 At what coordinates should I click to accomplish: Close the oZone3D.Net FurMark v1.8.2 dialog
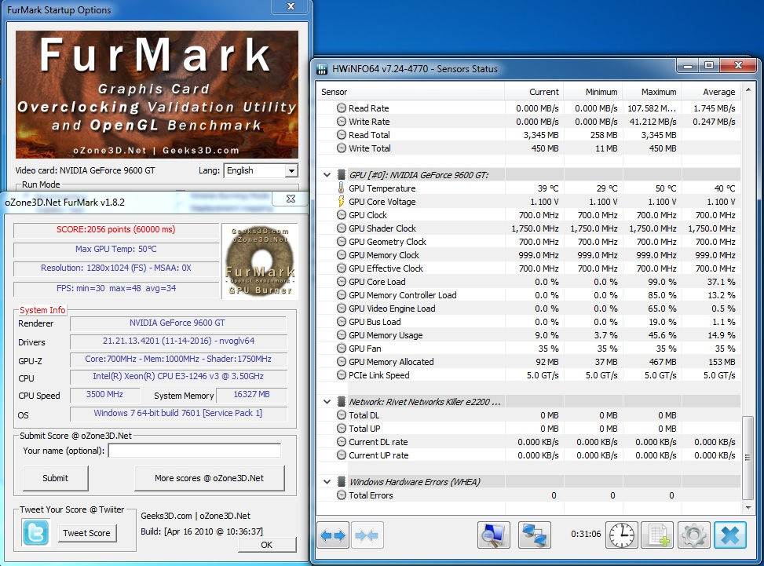(x=291, y=199)
